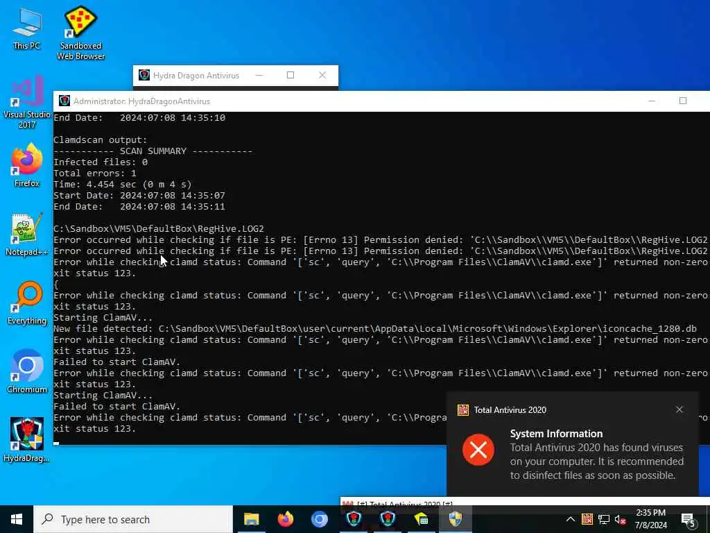Open the Sandboxie yellow taskbar icon
The height and width of the screenshot is (533, 710).
pyautogui.click(x=421, y=519)
